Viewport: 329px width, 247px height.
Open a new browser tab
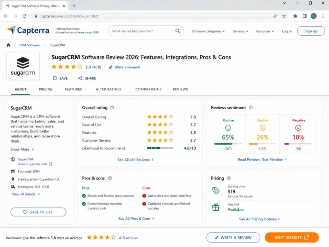pos(74,6)
